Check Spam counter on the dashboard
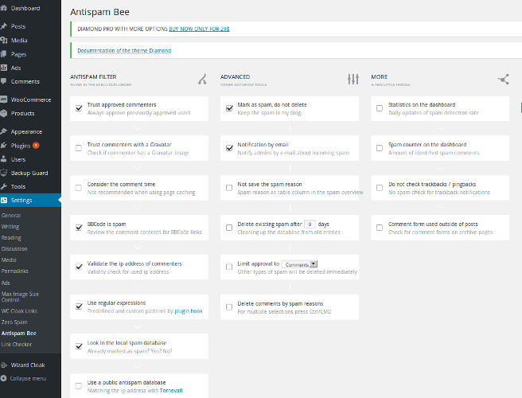 click(380, 148)
